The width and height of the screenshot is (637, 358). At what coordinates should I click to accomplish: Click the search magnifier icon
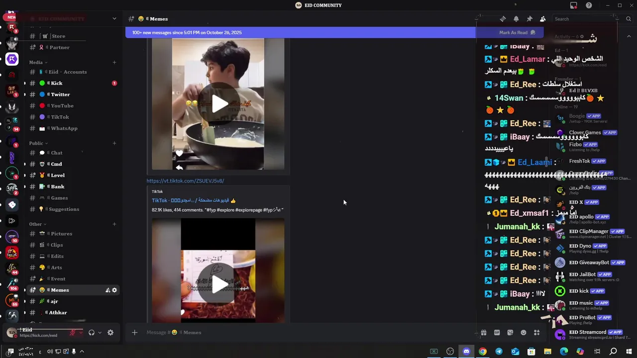[629, 19]
